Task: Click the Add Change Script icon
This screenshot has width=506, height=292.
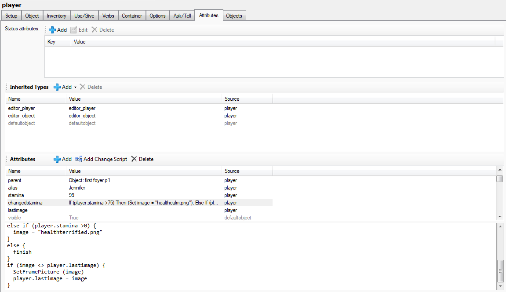Action: pyautogui.click(x=79, y=159)
